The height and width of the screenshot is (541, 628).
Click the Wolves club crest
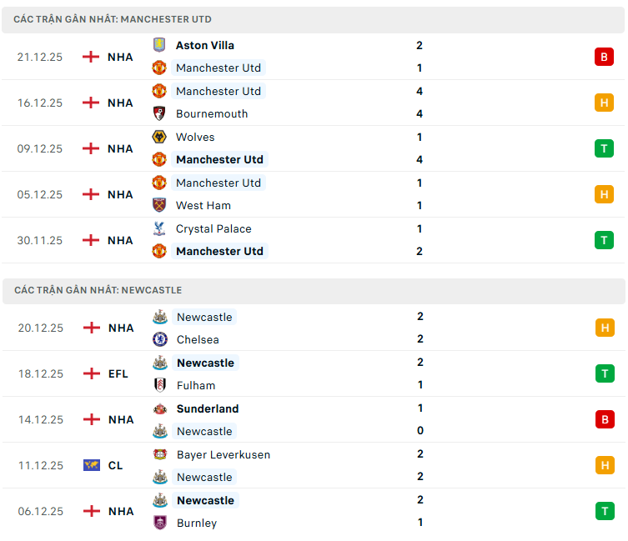pyautogui.click(x=158, y=137)
